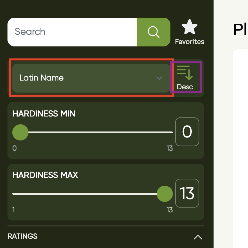Click the magnifying glass search button
This screenshot has width=248, height=248.
(153, 32)
